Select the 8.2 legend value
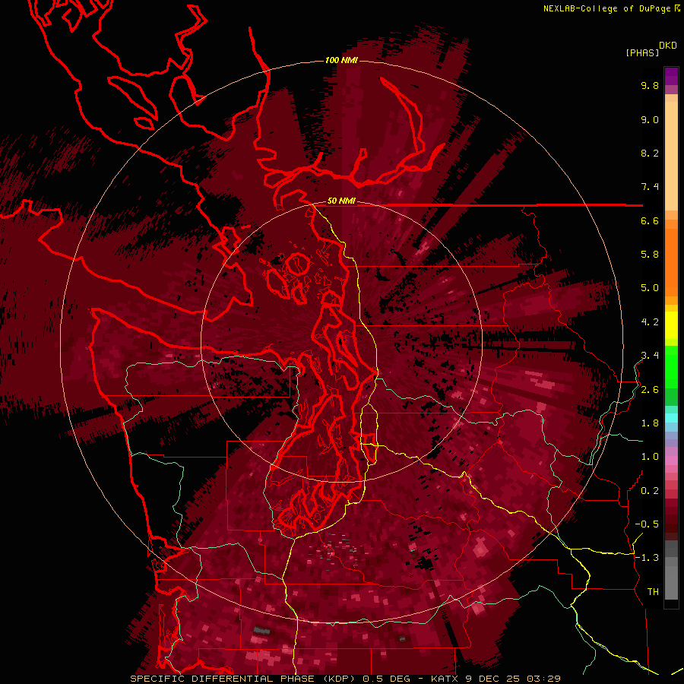 pos(650,153)
